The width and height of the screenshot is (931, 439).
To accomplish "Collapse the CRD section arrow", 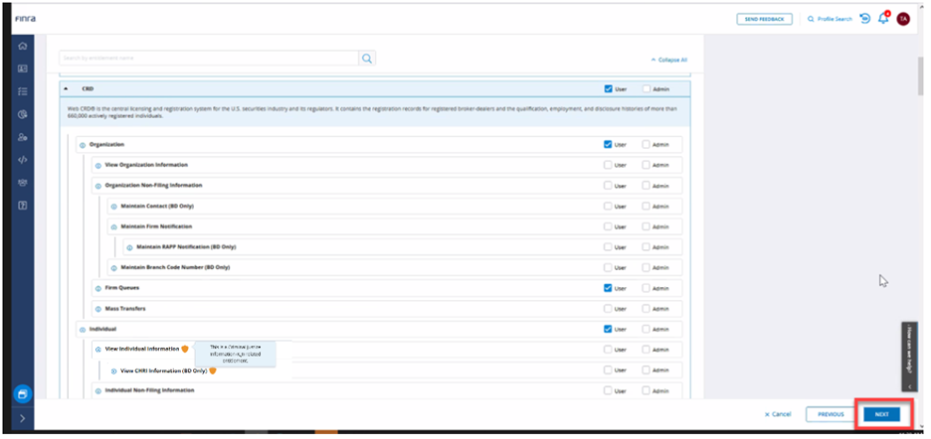I will coord(67,88).
